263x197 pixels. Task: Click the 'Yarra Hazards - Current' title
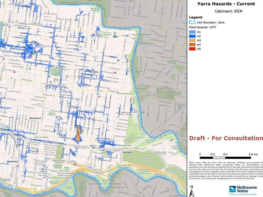pos(226,4)
